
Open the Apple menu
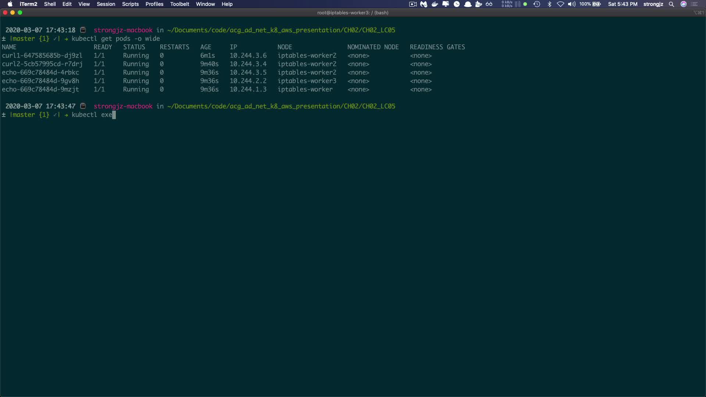10,4
